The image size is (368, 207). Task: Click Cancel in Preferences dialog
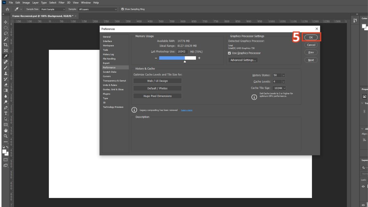[x=311, y=45]
